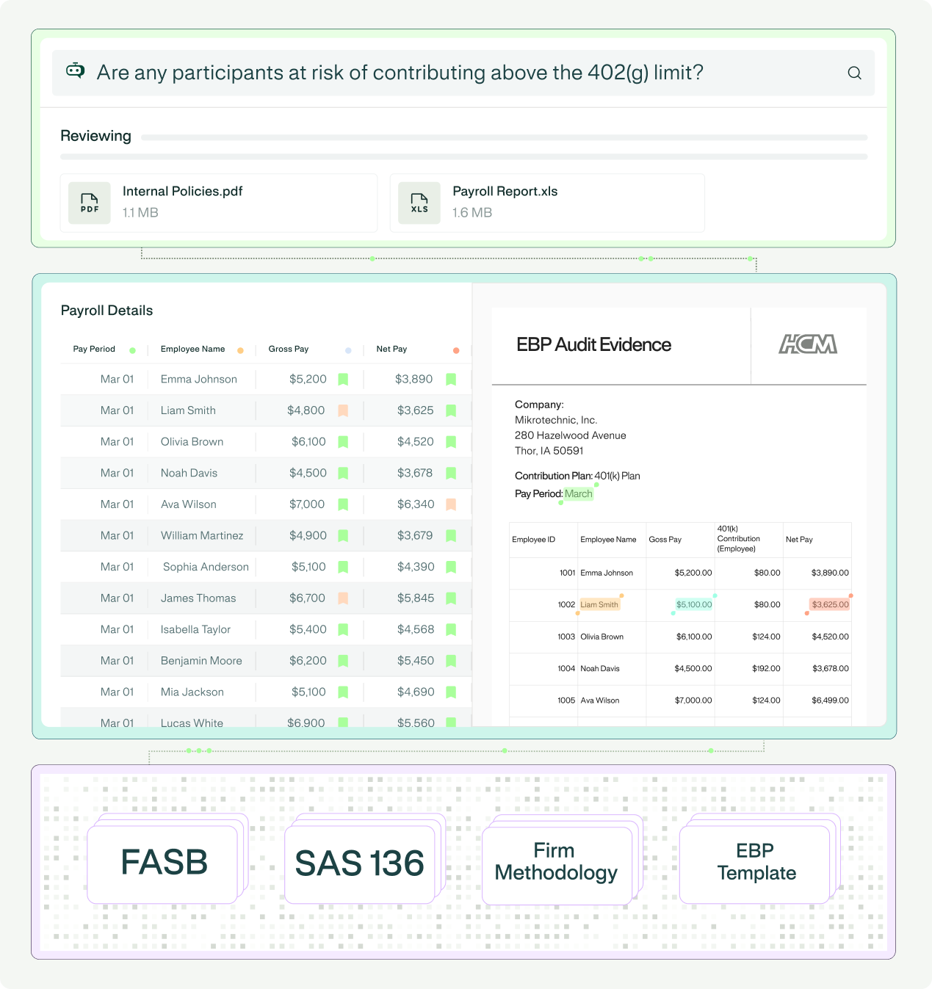Click the search magnifier icon
Screen dimensions: 932x989
click(x=854, y=73)
